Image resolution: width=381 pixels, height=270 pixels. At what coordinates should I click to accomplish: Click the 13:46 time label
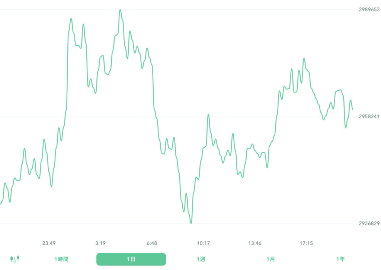click(255, 243)
